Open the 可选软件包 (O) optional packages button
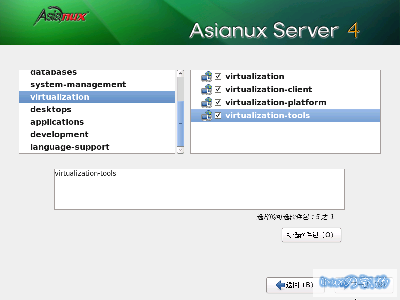The height and width of the screenshot is (300, 400). pos(311,235)
